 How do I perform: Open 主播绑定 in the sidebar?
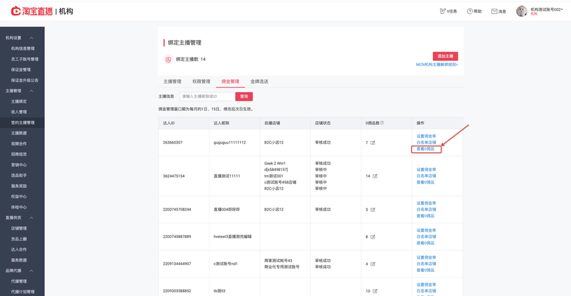point(19,102)
